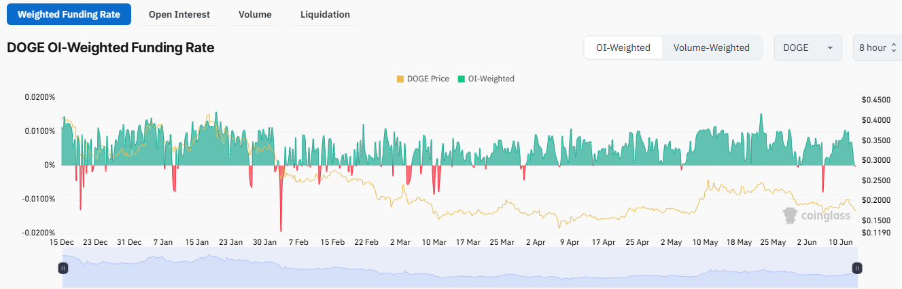Open the Open Interest tab
Image resolution: width=902 pixels, height=289 pixels.
[179, 14]
